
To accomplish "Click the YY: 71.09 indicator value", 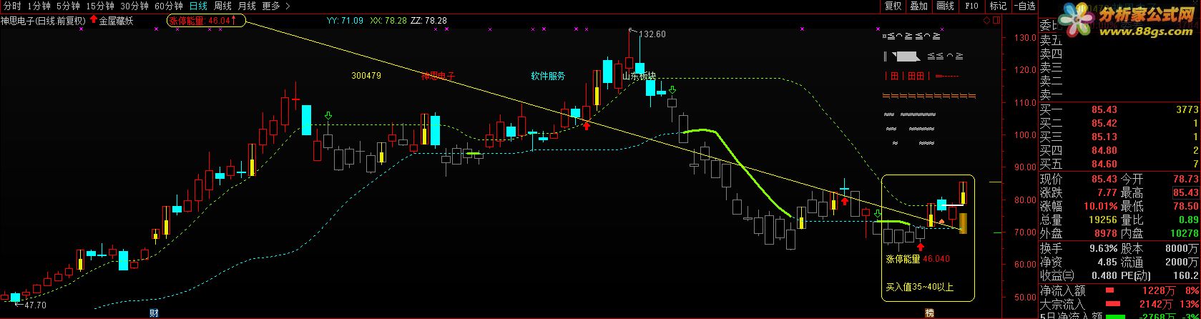I will (345, 21).
